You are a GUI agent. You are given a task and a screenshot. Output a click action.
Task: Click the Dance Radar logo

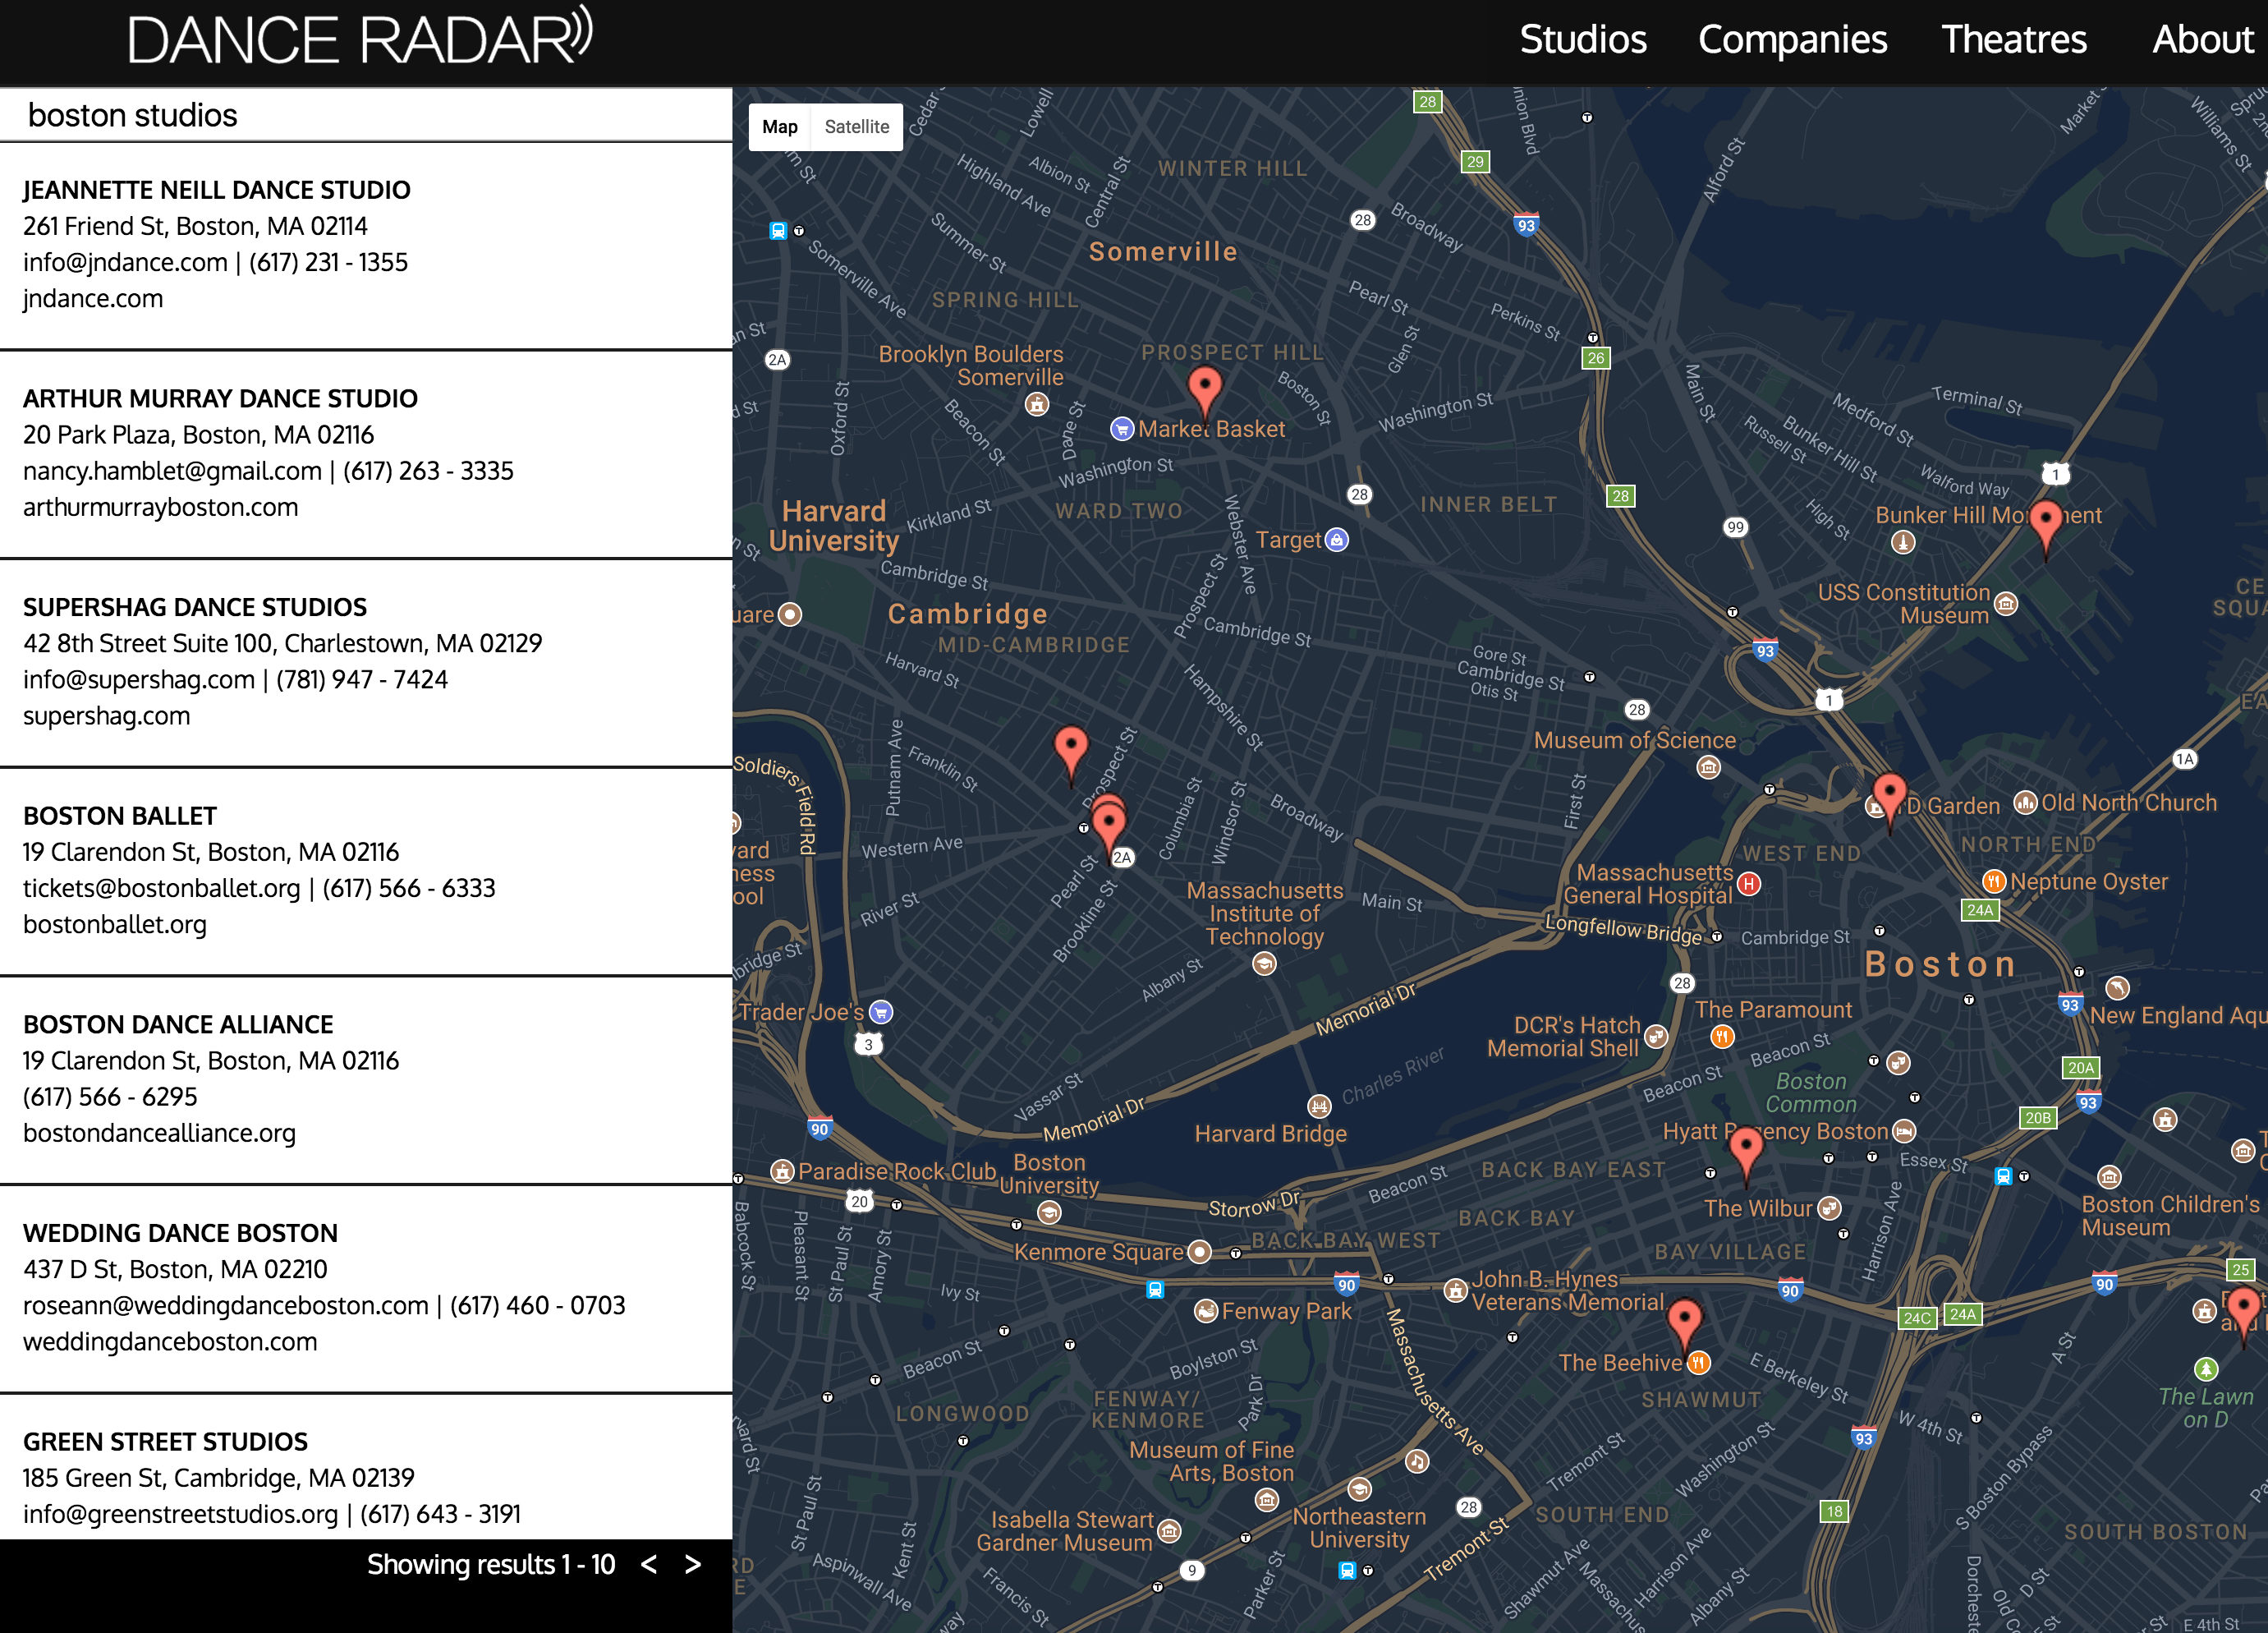click(360, 37)
